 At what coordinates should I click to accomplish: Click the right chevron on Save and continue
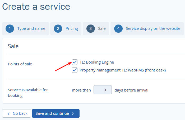point(73,114)
